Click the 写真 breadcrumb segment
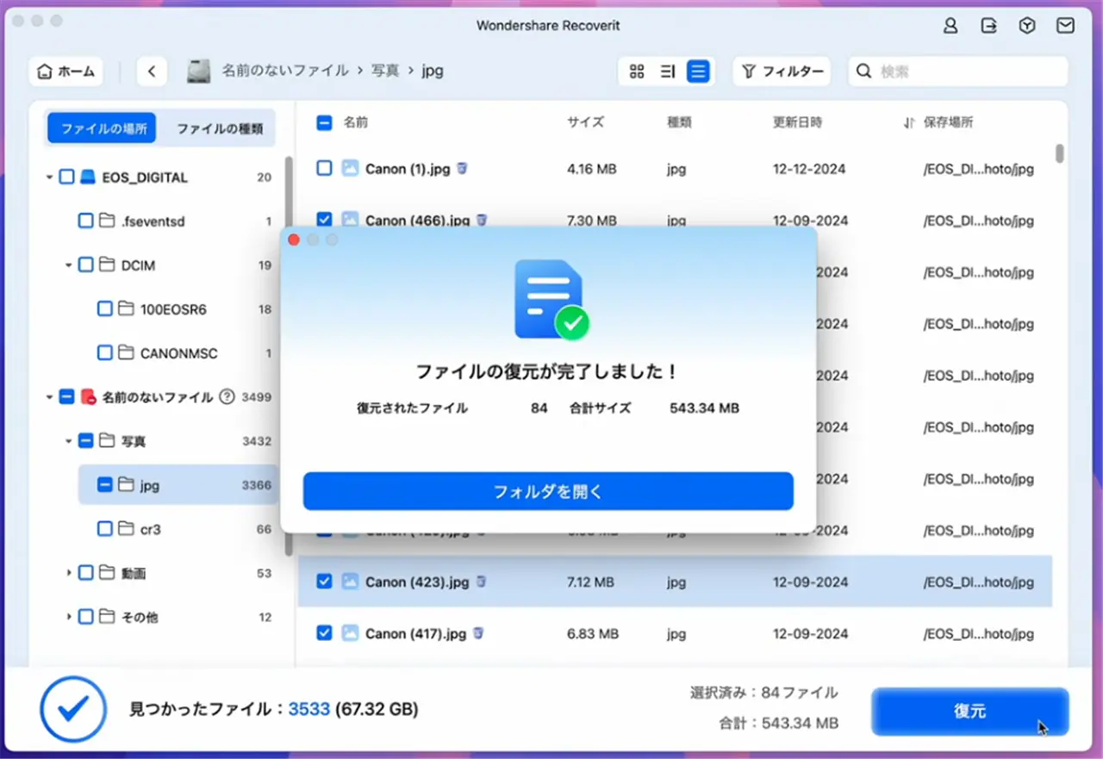 386,71
